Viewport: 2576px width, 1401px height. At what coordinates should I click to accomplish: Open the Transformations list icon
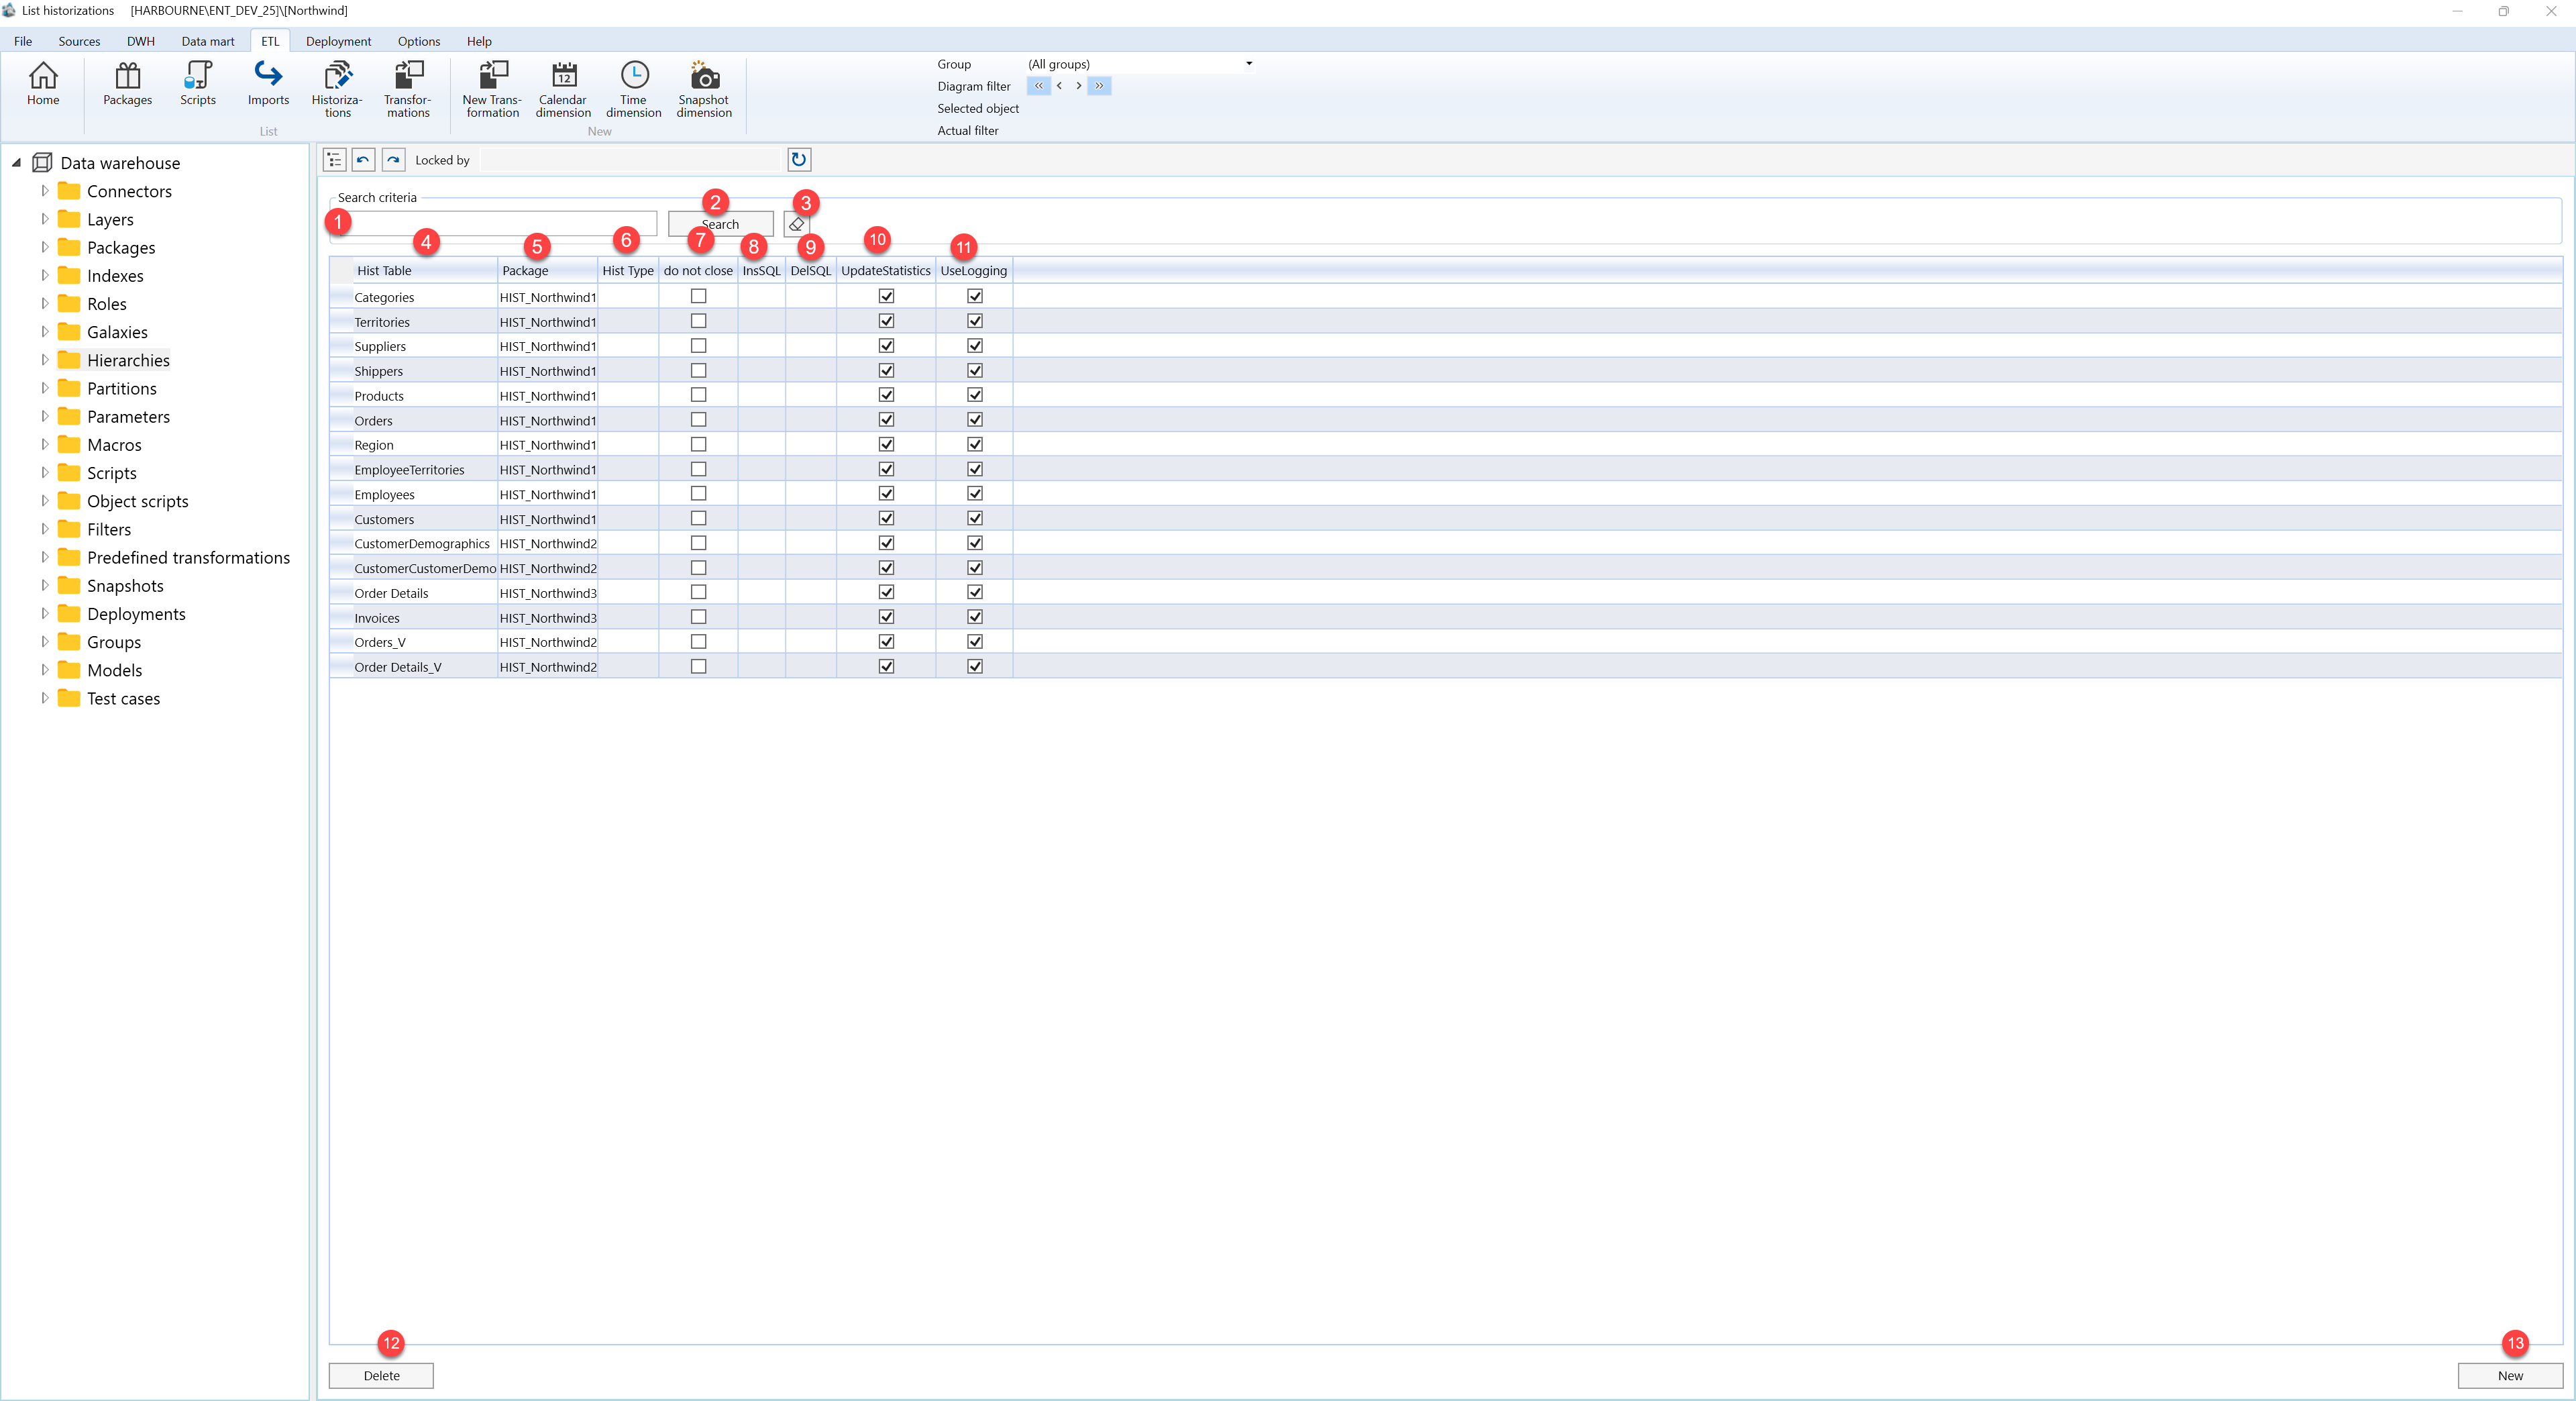[x=408, y=90]
